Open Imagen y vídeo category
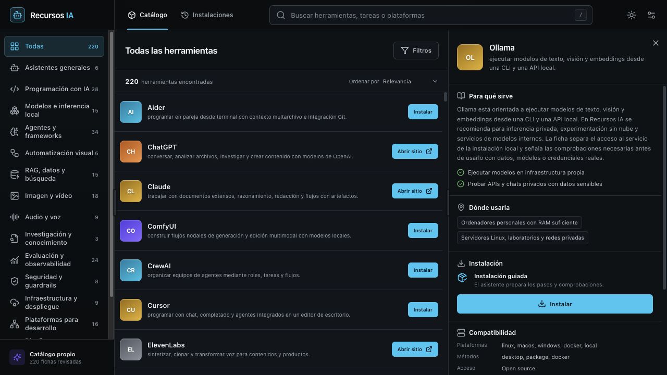667x375 pixels. [x=54, y=196]
